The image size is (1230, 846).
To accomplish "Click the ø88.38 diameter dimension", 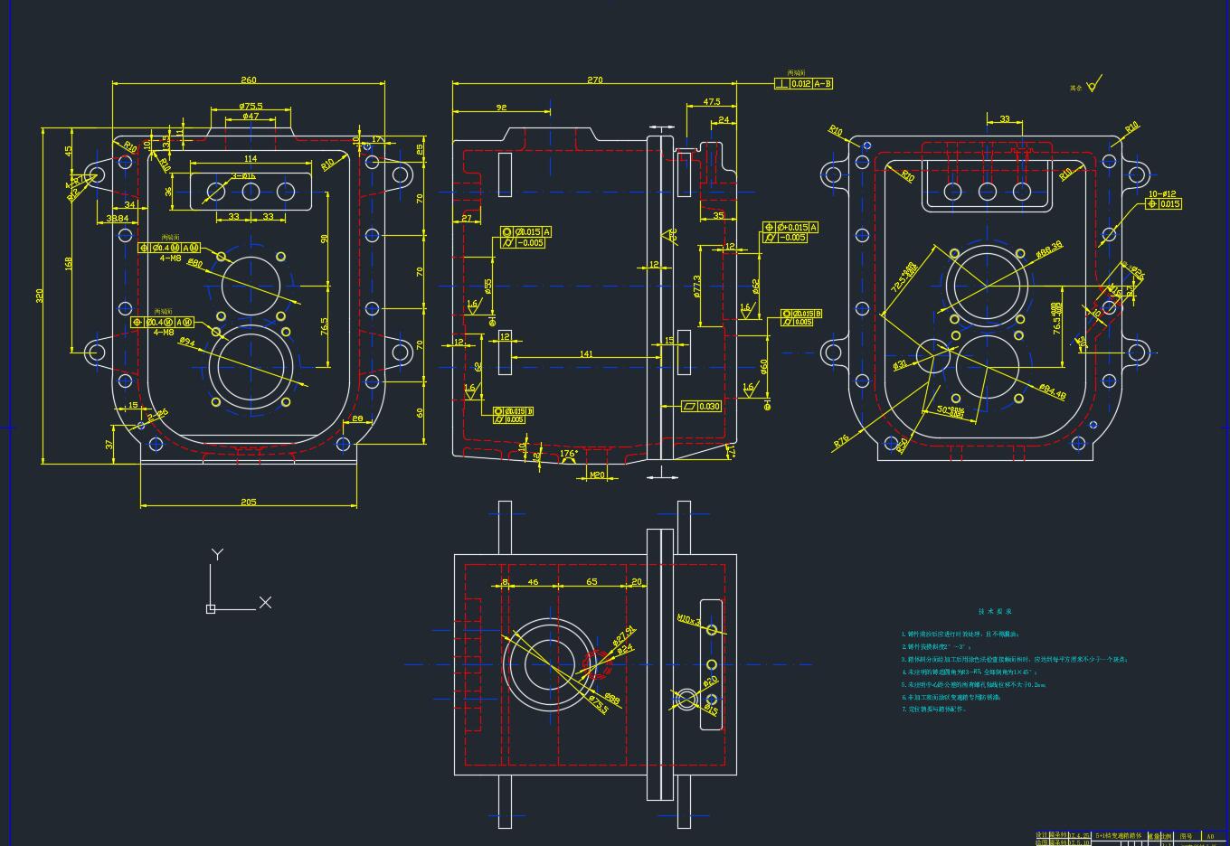I will pos(1049,249).
